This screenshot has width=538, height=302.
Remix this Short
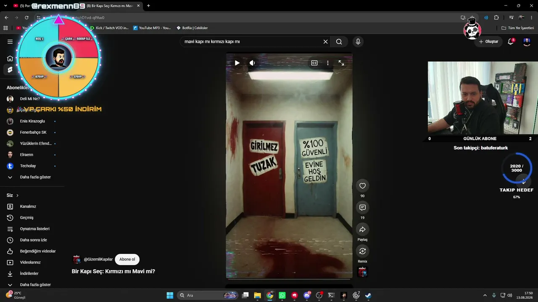[362, 251]
